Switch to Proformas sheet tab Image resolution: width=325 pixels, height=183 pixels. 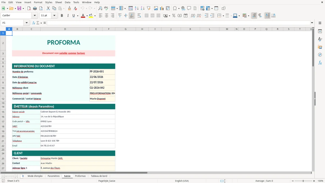point(80,176)
